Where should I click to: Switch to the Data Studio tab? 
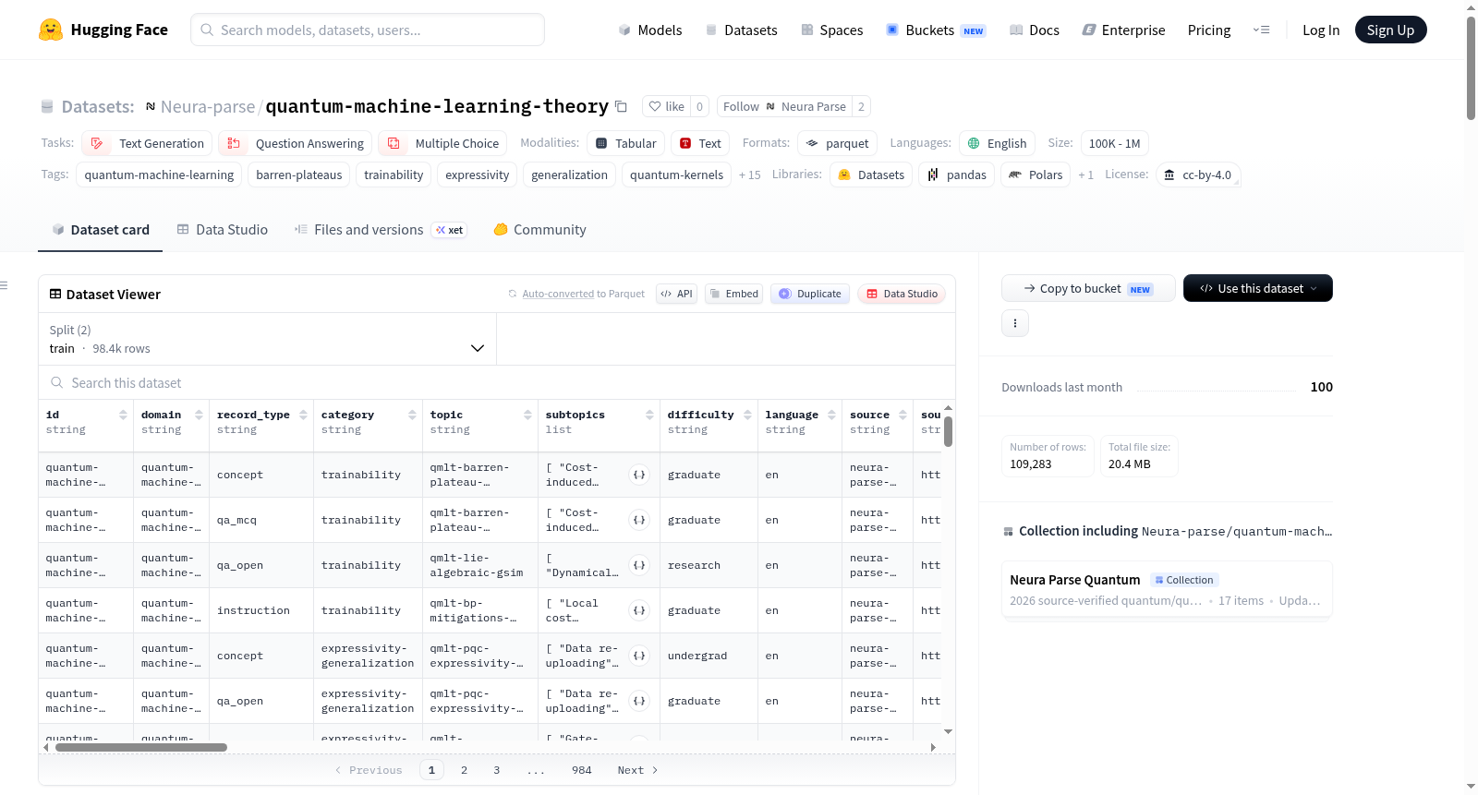coord(223,230)
